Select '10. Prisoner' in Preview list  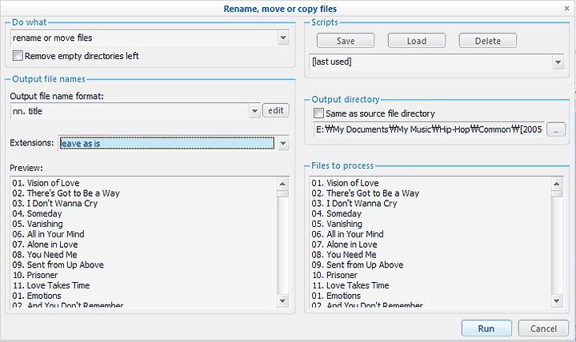(x=35, y=275)
